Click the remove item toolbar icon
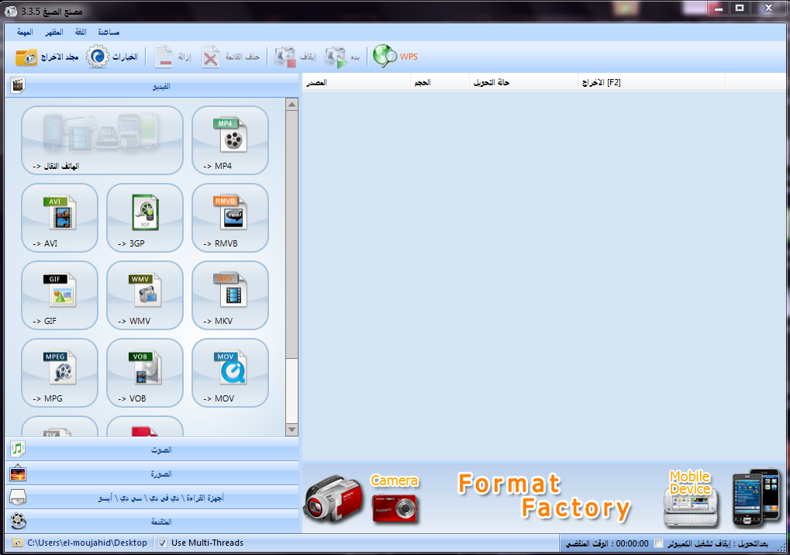The height and width of the screenshot is (555, 790). click(x=164, y=57)
